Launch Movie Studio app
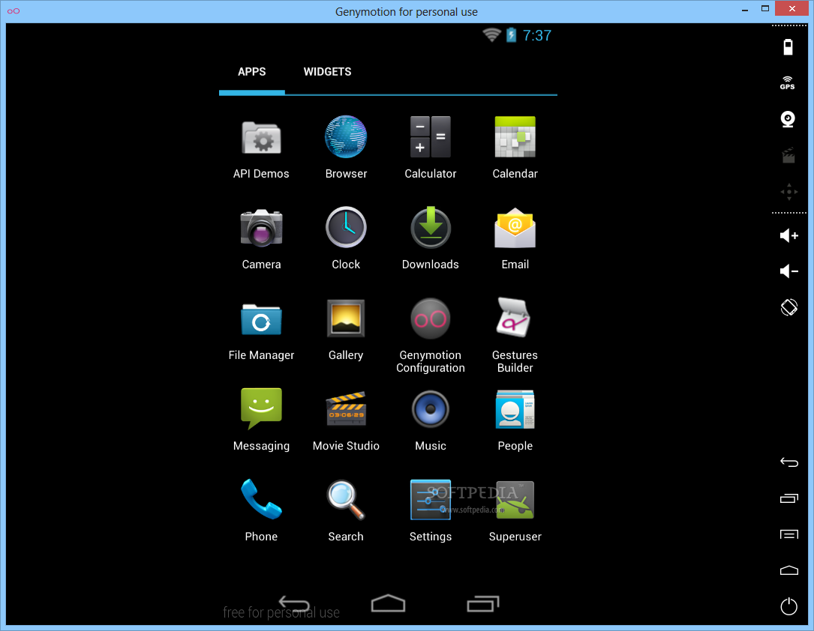 tap(346, 422)
